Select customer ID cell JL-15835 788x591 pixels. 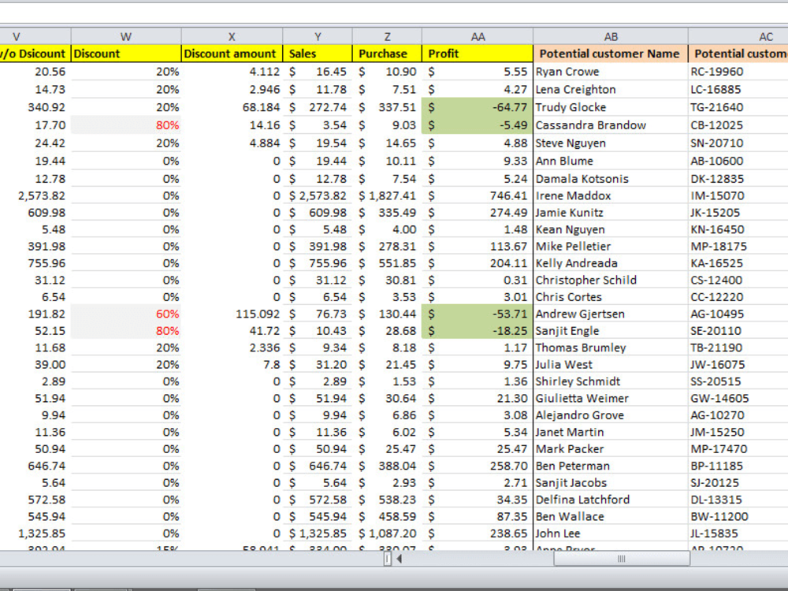[738, 533]
